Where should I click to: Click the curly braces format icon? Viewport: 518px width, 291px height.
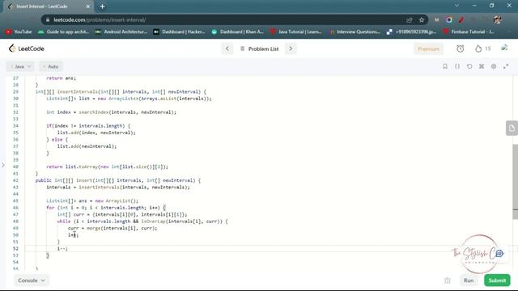coord(457,66)
